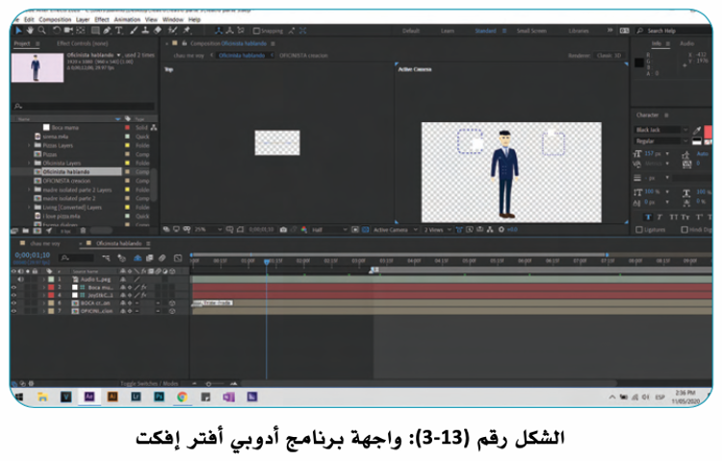Open the Composition menu
The height and width of the screenshot is (461, 722).
point(55,19)
